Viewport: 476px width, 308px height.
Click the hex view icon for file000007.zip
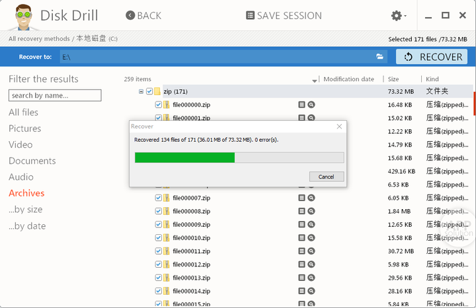tap(301, 198)
